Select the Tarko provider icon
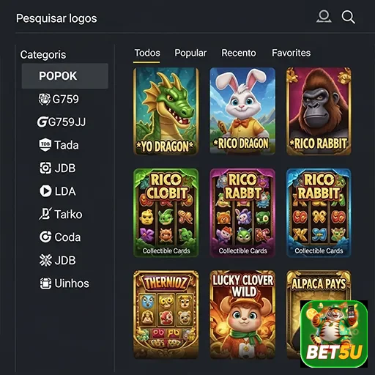This screenshot has height=375, width=375. pos(45,214)
